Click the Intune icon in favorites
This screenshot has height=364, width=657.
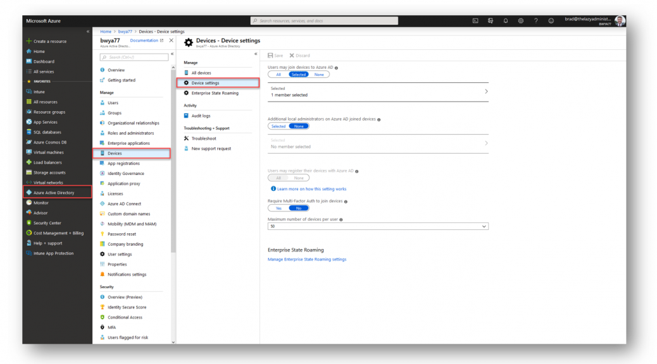coord(29,92)
